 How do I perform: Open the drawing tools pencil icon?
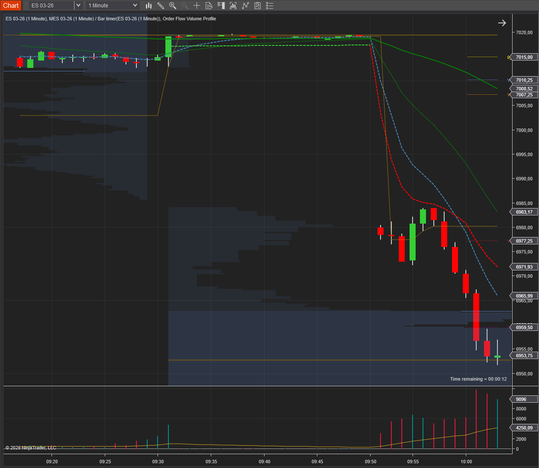pos(161,6)
